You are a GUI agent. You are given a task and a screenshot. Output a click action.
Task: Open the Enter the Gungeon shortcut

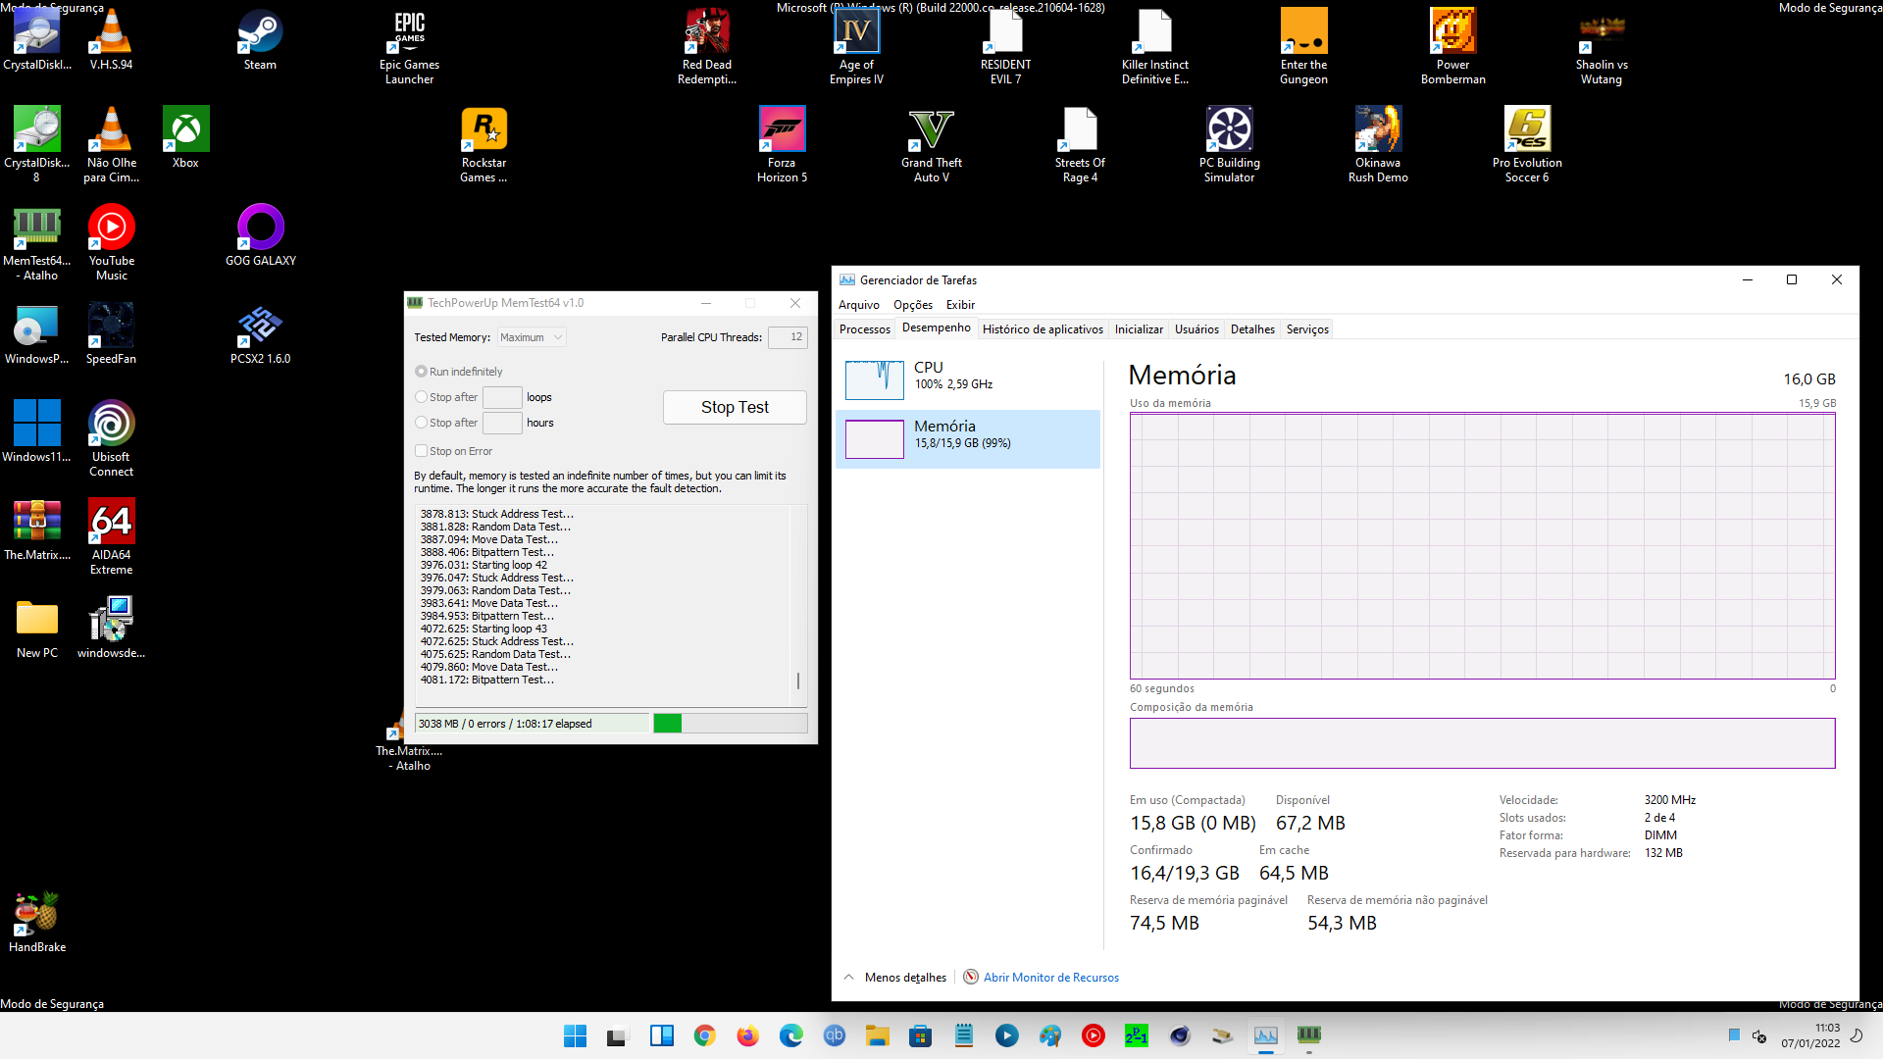click(x=1303, y=46)
